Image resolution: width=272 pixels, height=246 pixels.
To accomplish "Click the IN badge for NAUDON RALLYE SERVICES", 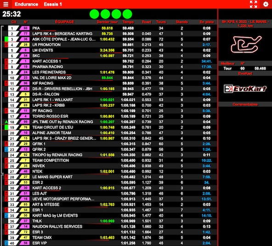I will tap(6, 227).
